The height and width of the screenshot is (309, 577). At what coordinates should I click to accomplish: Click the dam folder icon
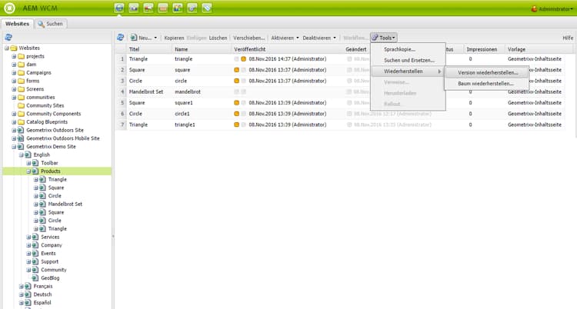pyautogui.click(x=22, y=65)
